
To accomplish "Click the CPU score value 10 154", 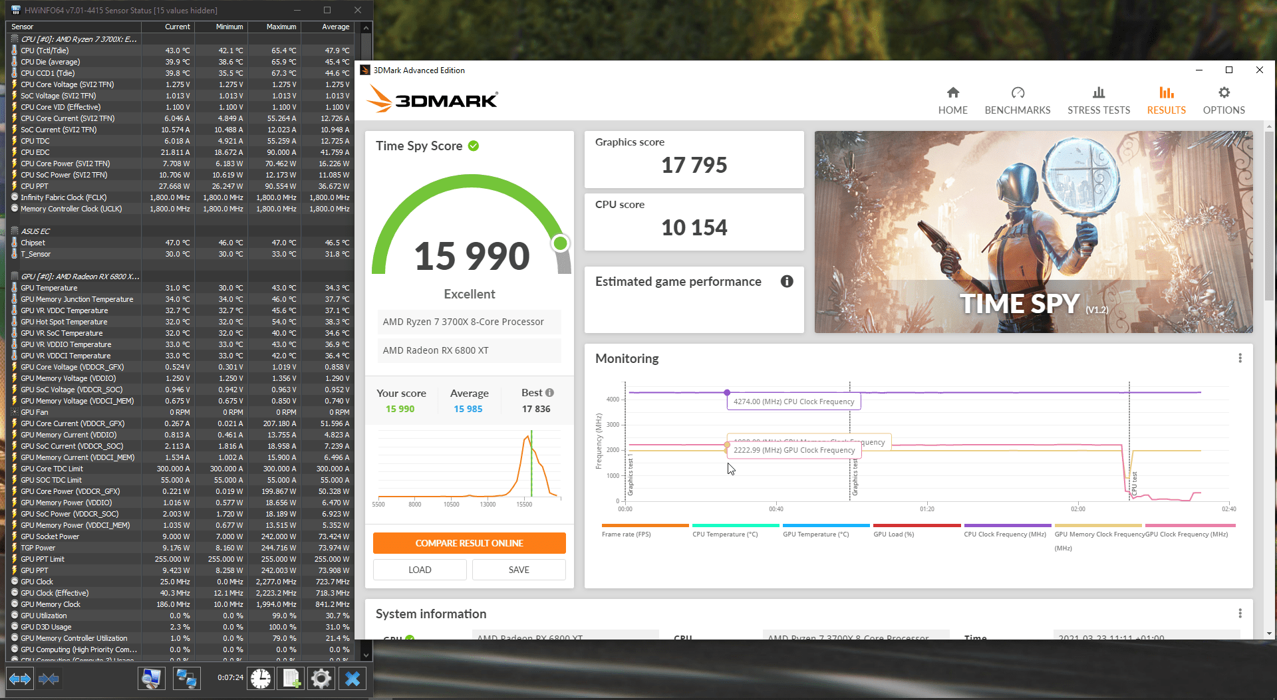I will click(694, 227).
